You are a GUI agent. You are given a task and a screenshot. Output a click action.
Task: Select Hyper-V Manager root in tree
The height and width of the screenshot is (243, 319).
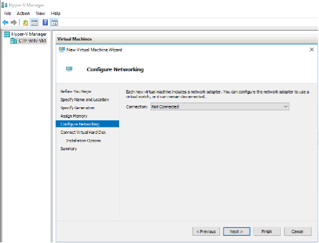pyautogui.click(x=29, y=34)
